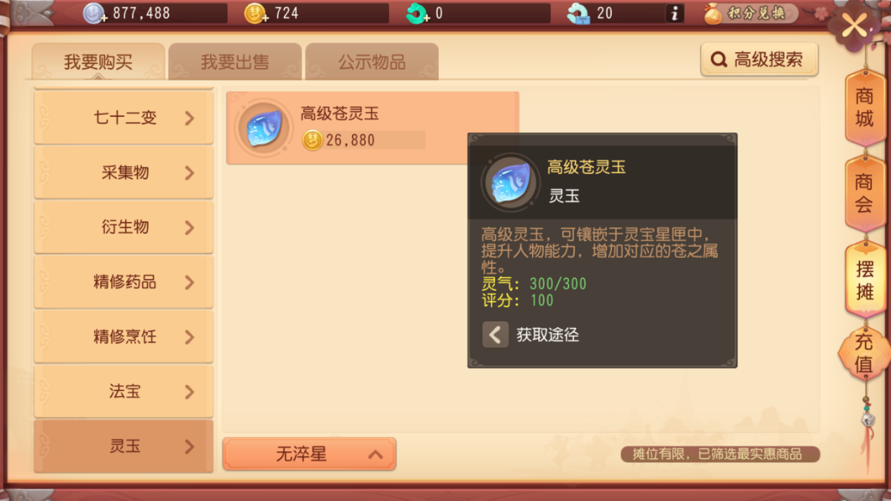
Task: Tap the blue voucher currency icon
Action: [x=579, y=13]
